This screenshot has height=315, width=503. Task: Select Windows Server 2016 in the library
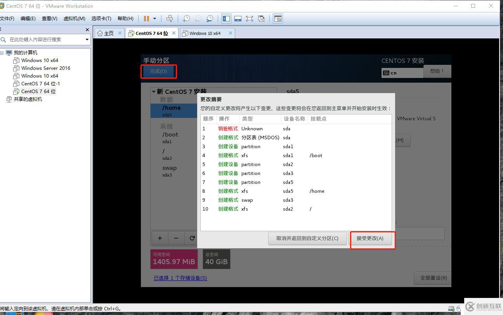46,68
